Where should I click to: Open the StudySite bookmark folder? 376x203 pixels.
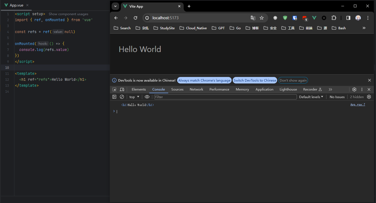tap(164, 28)
